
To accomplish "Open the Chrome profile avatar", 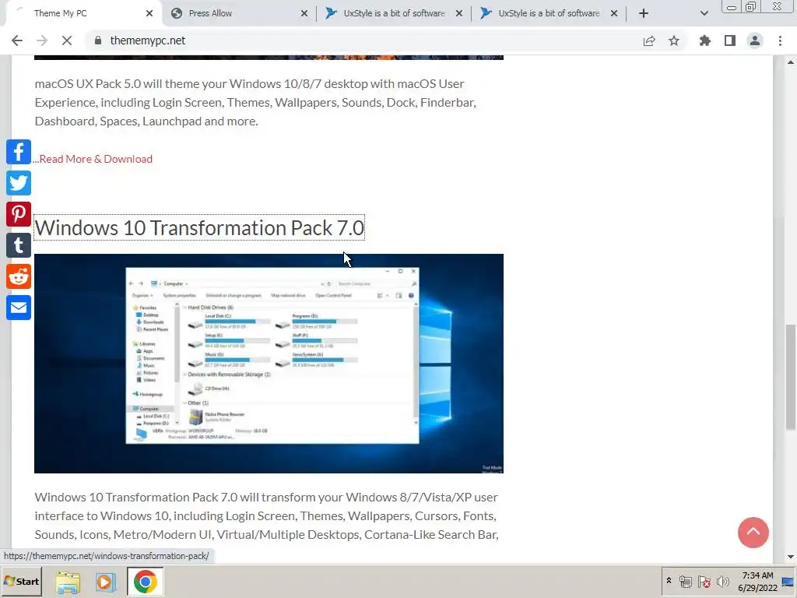I will [x=755, y=40].
